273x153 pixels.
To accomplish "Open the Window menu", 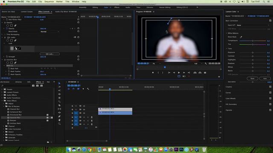I will (x=76, y=2).
